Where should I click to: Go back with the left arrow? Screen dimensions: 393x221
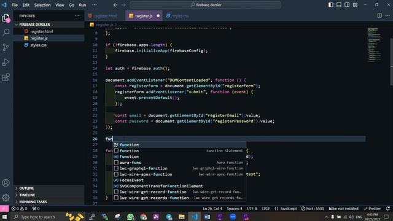(x=115, y=5)
